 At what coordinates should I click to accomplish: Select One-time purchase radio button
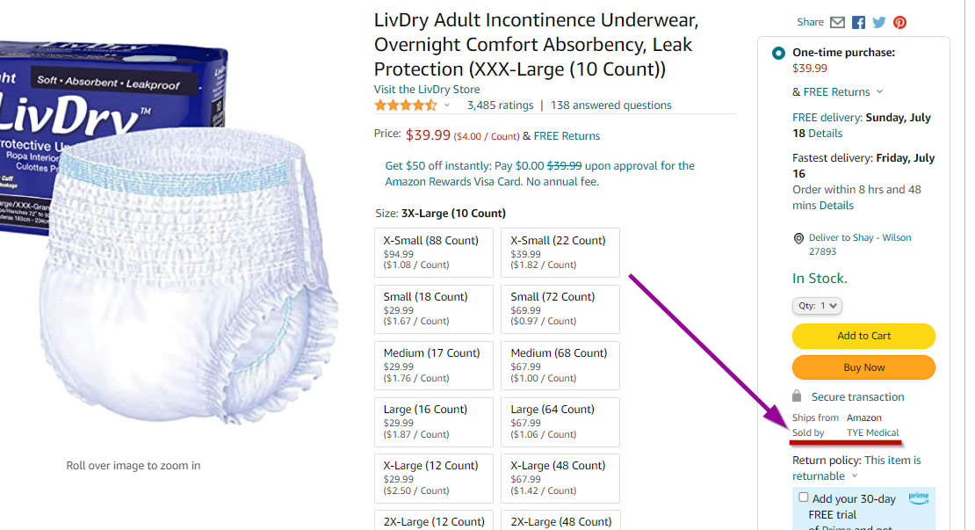point(778,53)
